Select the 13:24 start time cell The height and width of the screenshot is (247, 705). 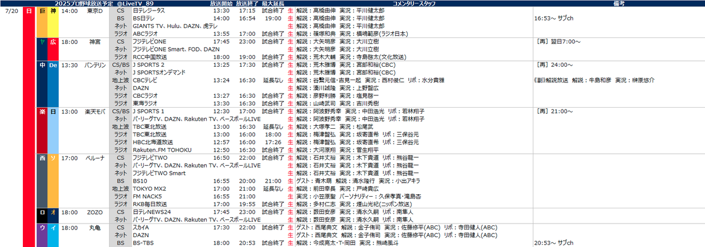[221, 80]
